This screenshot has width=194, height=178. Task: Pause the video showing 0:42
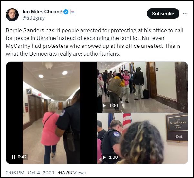click(13, 157)
